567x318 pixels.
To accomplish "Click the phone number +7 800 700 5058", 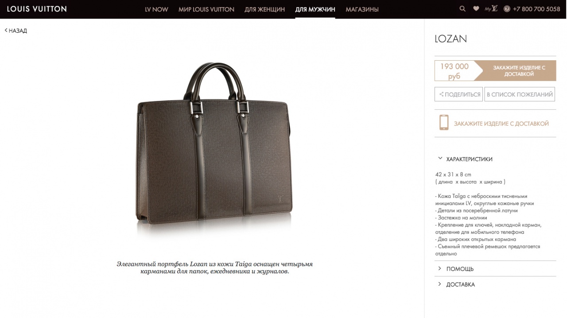I will [536, 9].
